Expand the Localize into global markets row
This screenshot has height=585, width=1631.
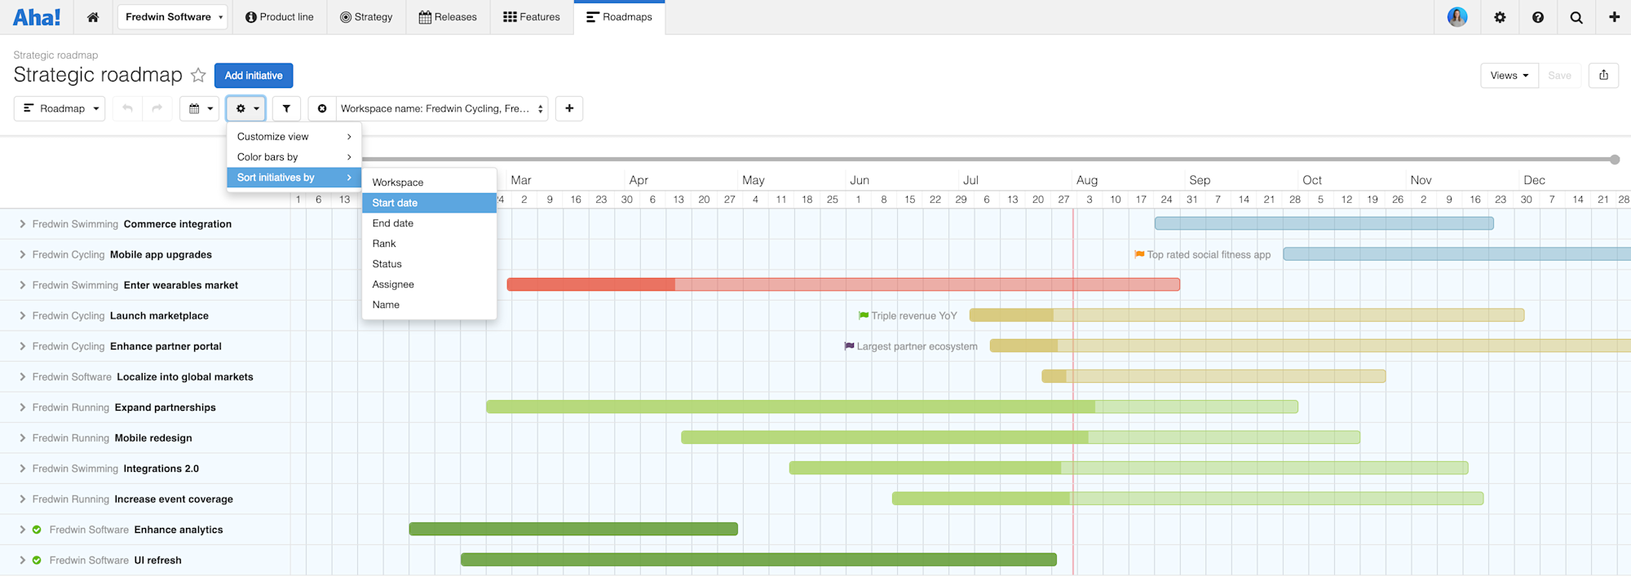[23, 377]
